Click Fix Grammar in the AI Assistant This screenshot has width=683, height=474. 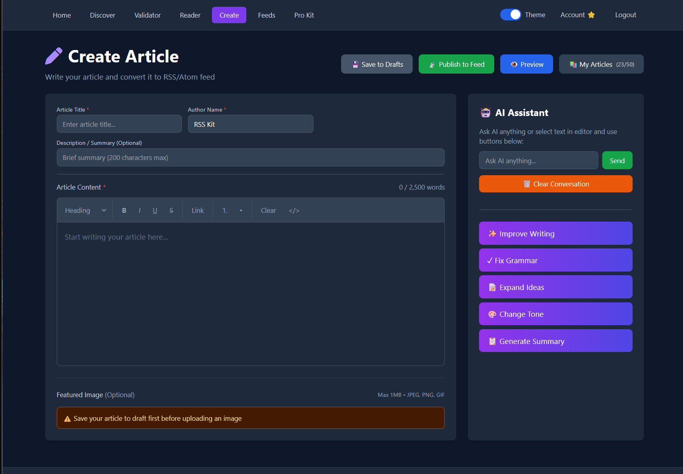point(555,260)
